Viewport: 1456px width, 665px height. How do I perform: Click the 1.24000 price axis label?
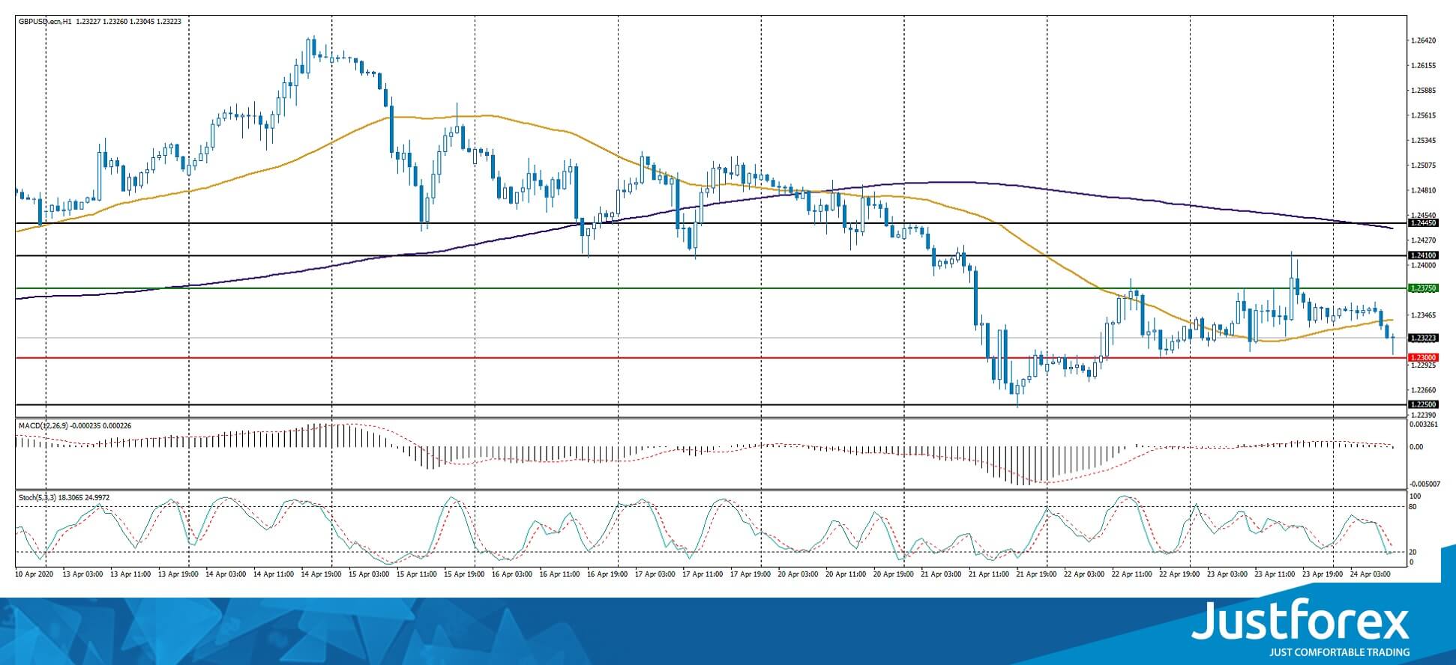tap(1423, 265)
